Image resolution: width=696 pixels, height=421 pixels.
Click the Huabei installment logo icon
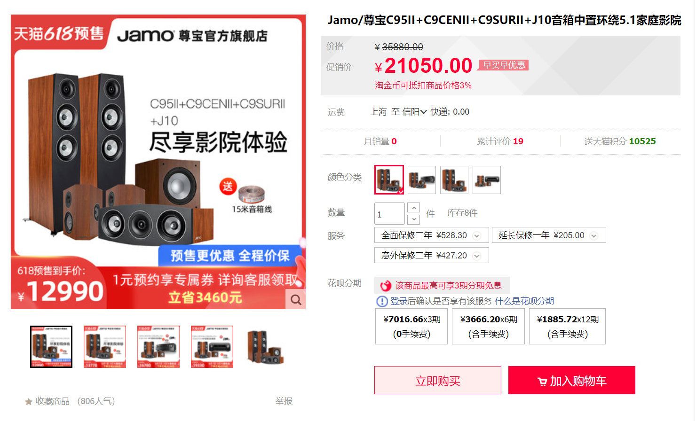click(x=386, y=286)
